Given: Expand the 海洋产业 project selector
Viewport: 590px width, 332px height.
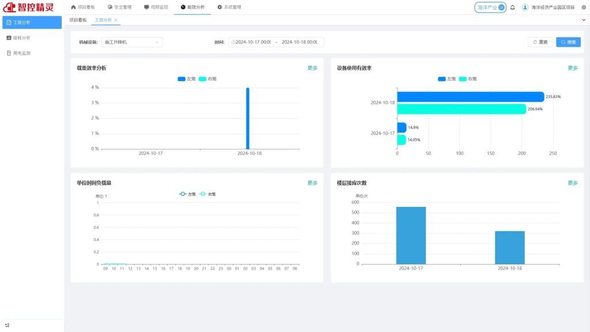Looking at the screenshot, I should click(x=490, y=7).
